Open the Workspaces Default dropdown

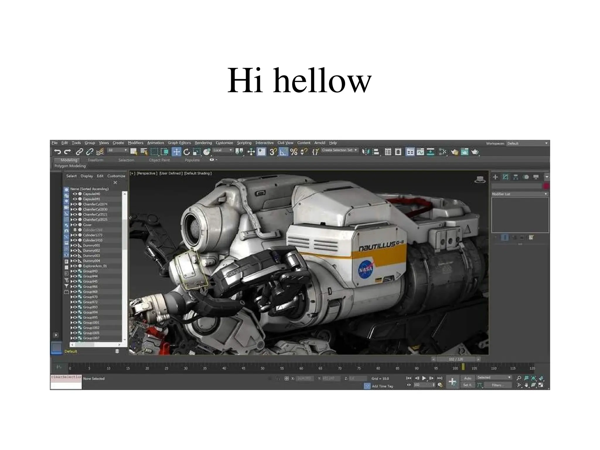click(x=527, y=143)
